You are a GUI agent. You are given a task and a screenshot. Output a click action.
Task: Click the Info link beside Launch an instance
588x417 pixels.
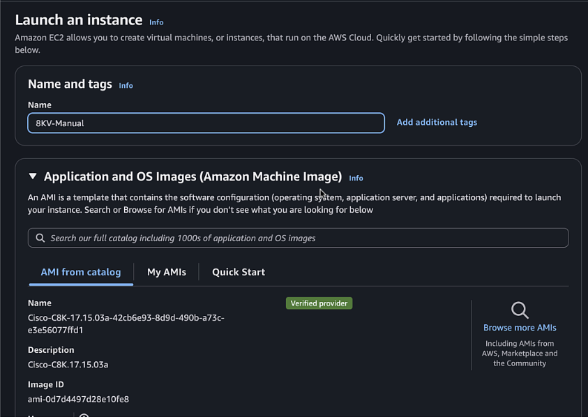[x=156, y=22]
